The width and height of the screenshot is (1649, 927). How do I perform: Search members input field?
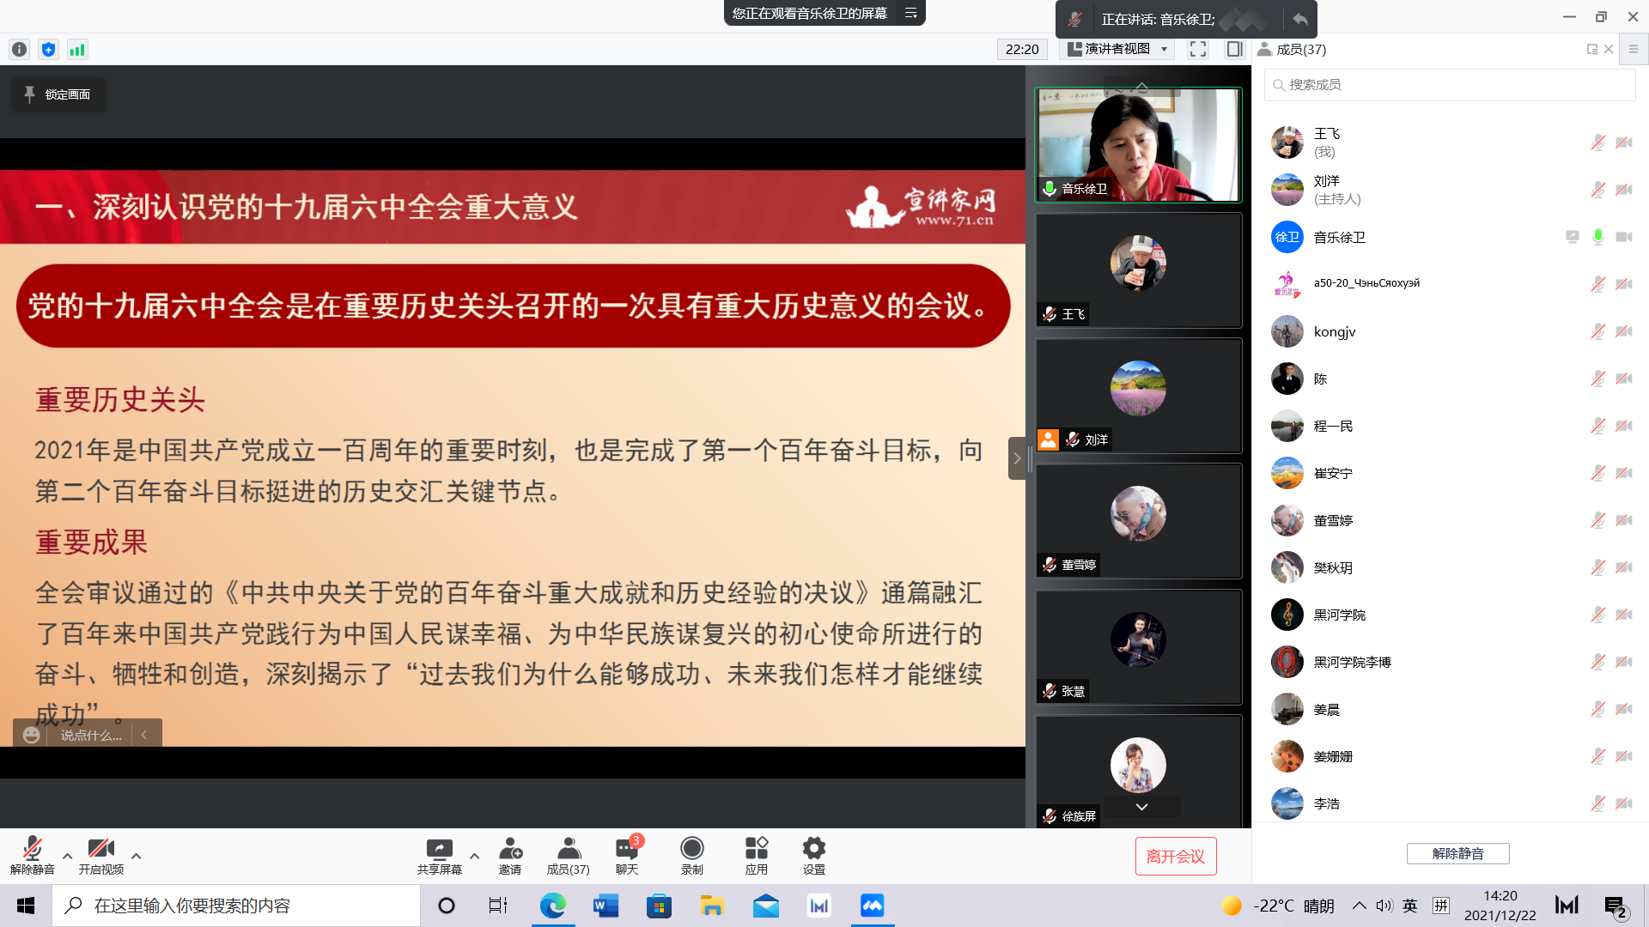click(1450, 85)
